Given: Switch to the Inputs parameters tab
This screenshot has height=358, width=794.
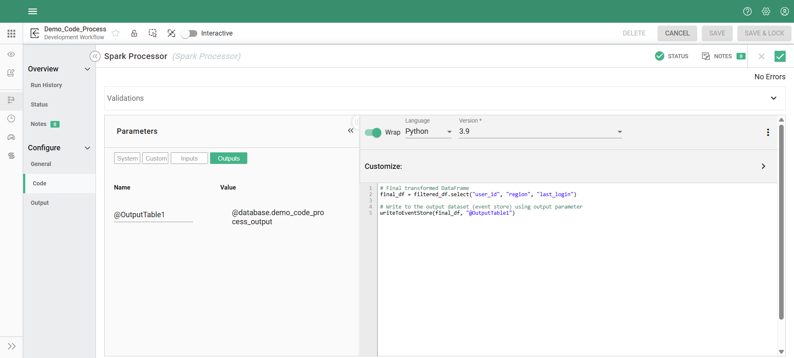Looking at the screenshot, I should 189,159.
